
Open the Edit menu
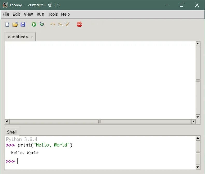16,14
